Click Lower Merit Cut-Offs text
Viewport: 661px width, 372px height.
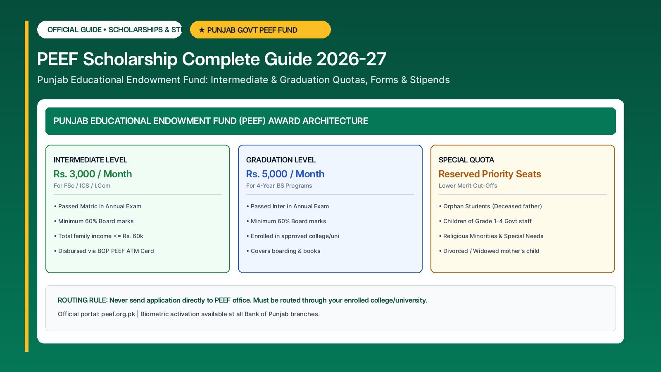click(x=468, y=186)
